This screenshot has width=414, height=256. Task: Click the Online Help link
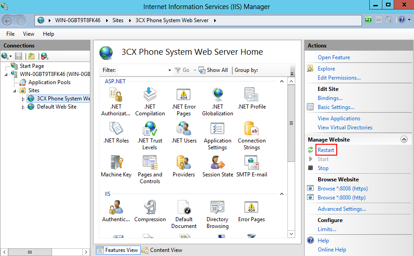coord(332,249)
